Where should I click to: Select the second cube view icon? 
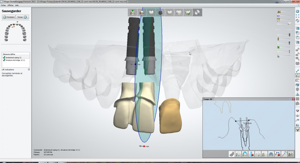tap(297, 33)
